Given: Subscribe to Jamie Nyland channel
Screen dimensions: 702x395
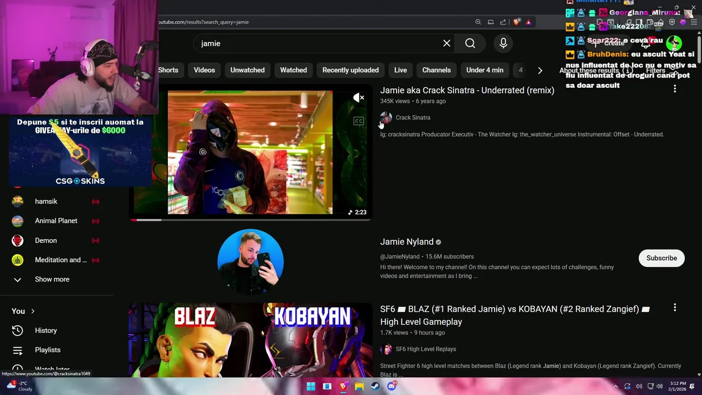Looking at the screenshot, I should [661, 258].
